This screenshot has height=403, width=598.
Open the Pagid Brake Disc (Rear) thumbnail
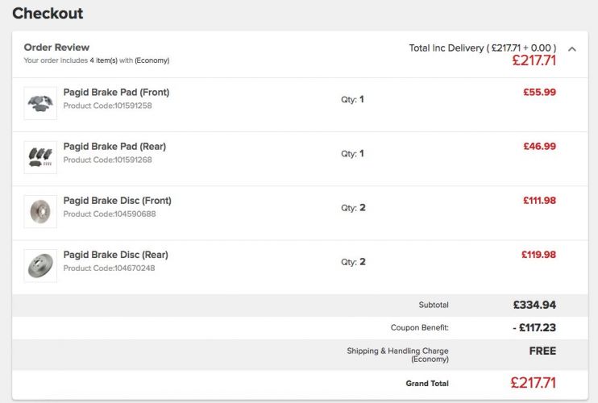click(x=40, y=266)
